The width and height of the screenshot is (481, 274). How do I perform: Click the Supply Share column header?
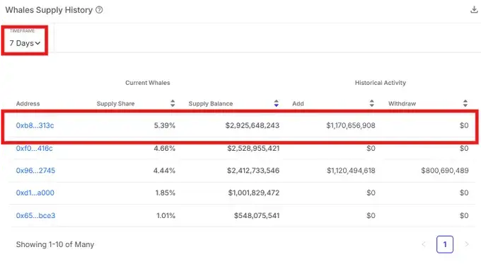(x=115, y=103)
